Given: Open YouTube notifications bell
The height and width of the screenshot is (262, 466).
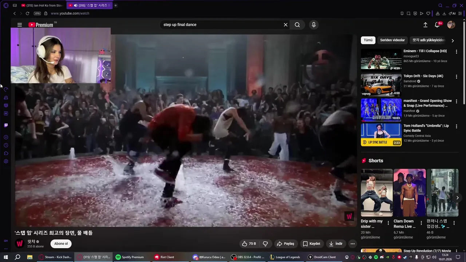Looking at the screenshot, I should tap(438, 25).
